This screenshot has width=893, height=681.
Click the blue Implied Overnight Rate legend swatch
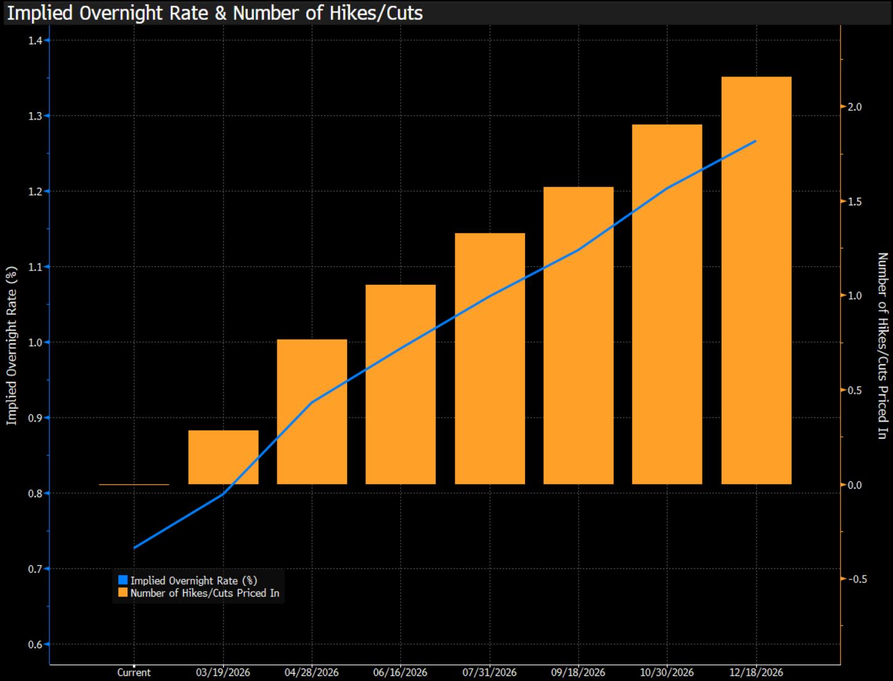(123, 580)
